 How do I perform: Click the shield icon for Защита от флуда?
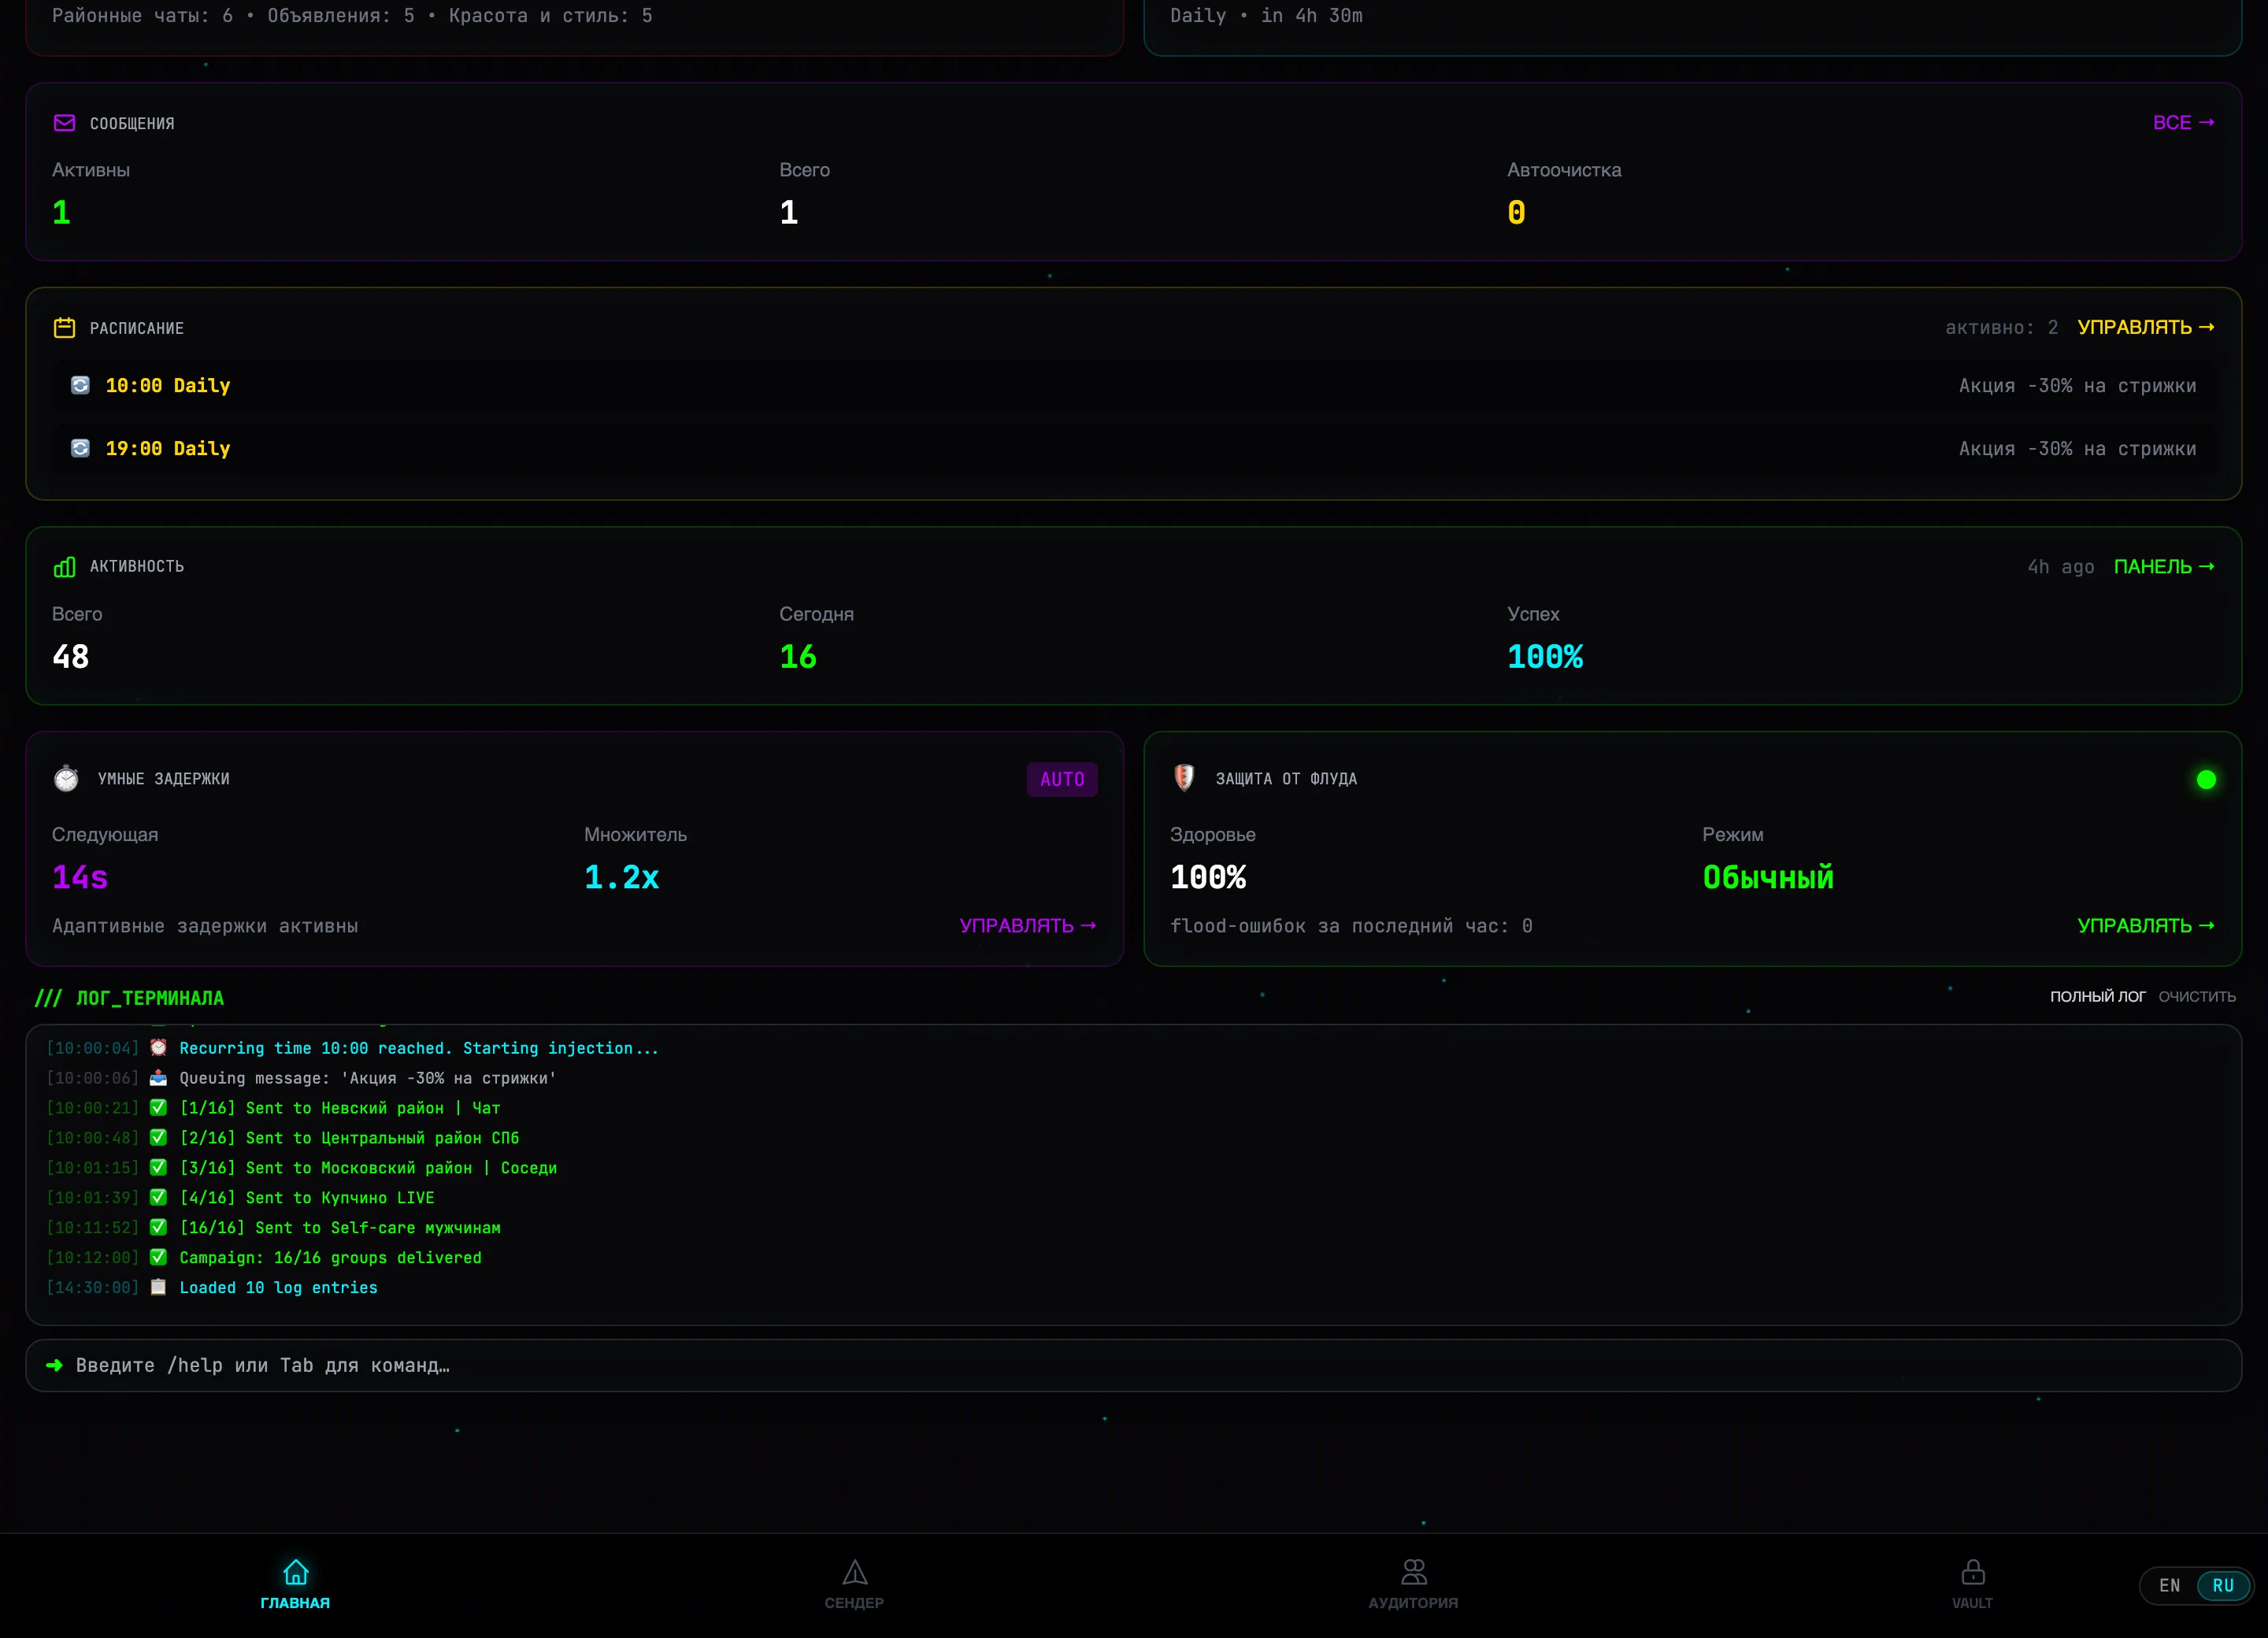1184,778
